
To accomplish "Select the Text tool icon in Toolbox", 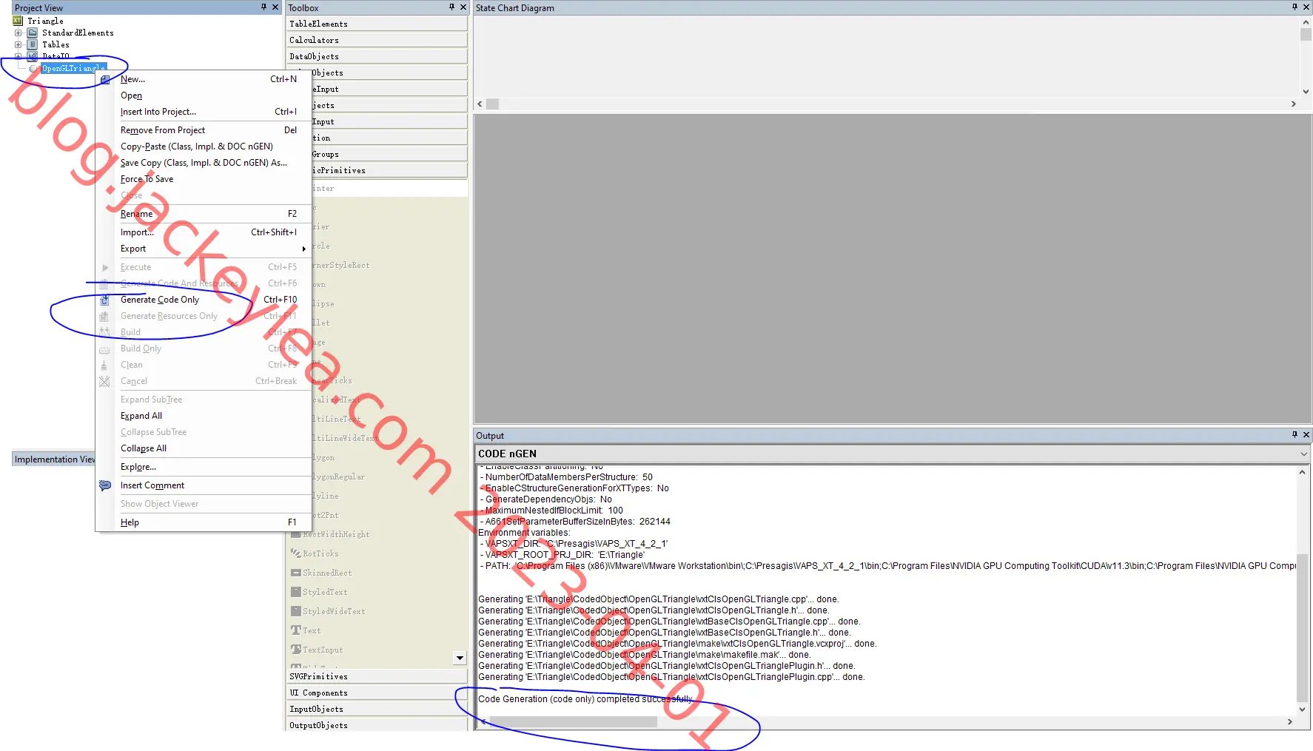I will pos(296,630).
